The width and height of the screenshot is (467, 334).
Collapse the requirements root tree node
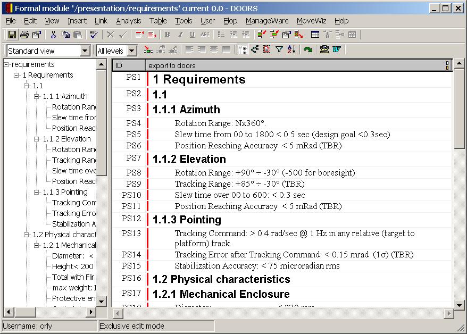(6, 64)
